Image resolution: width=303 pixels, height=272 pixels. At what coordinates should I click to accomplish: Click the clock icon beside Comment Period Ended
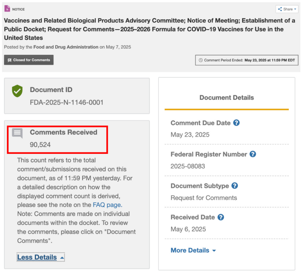(x=201, y=60)
